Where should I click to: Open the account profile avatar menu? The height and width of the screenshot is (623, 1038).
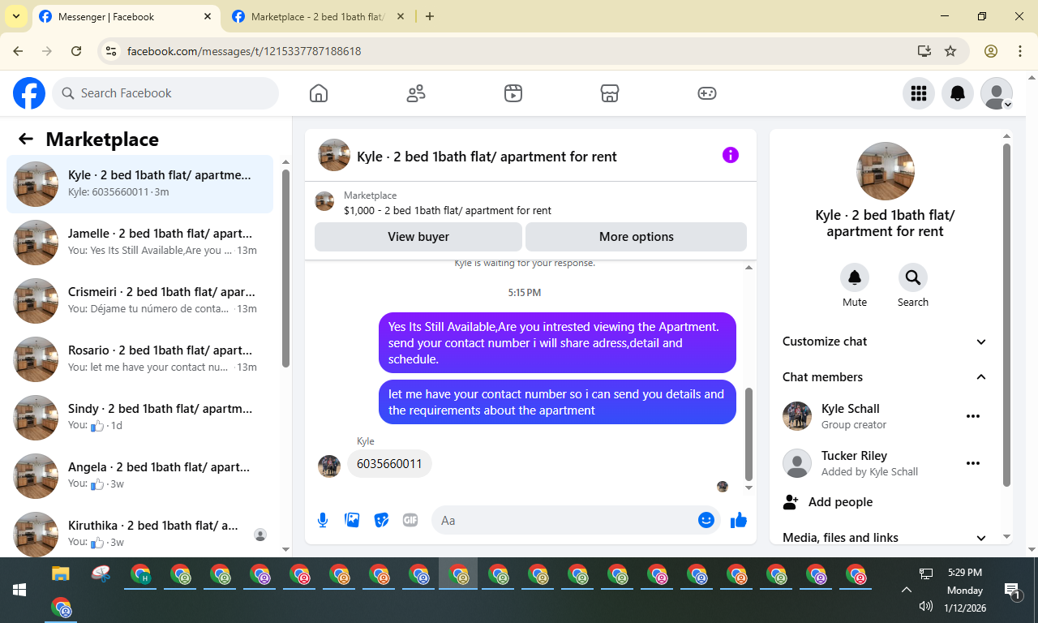pos(997,93)
